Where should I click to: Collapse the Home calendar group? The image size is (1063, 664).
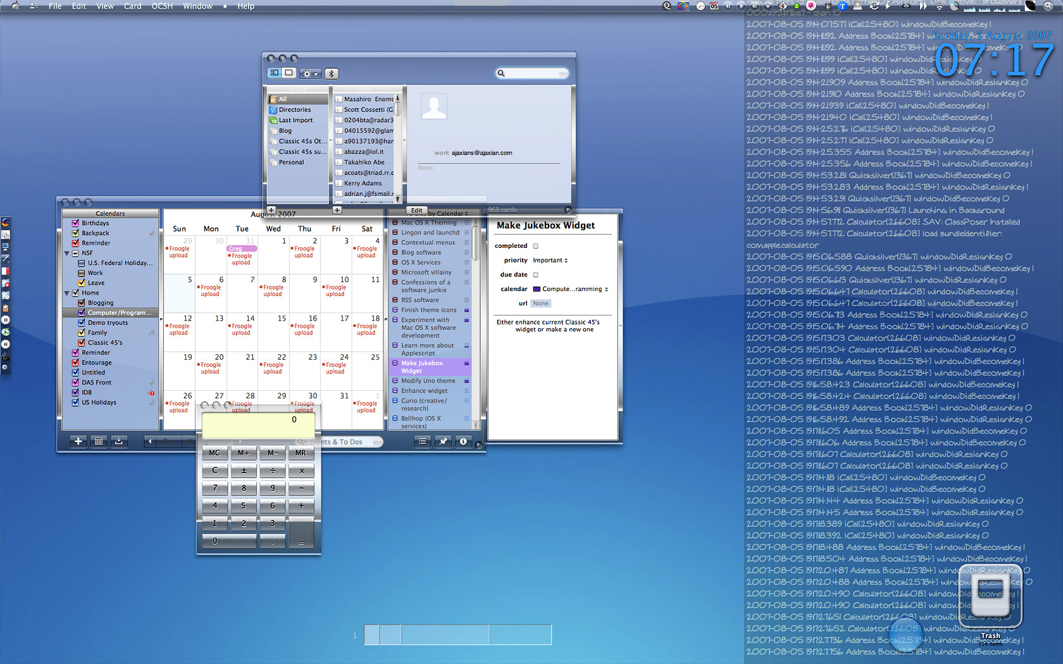pos(67,293)
